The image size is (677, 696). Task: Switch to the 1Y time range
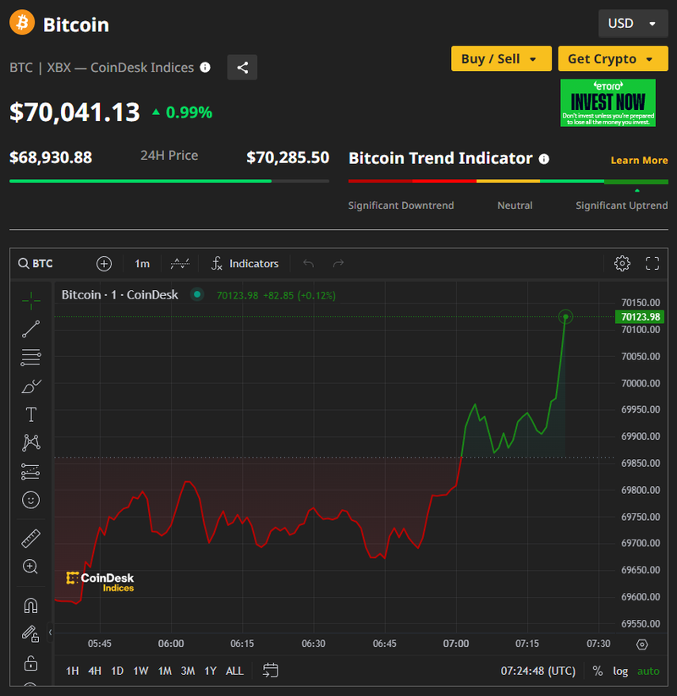point(210,671)
